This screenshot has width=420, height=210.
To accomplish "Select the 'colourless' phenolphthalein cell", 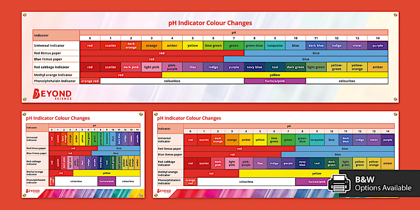I will pos(172,81).
